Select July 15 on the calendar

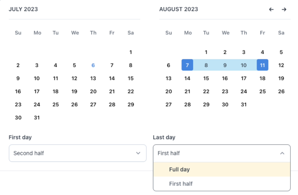click(x=131, y=78)
